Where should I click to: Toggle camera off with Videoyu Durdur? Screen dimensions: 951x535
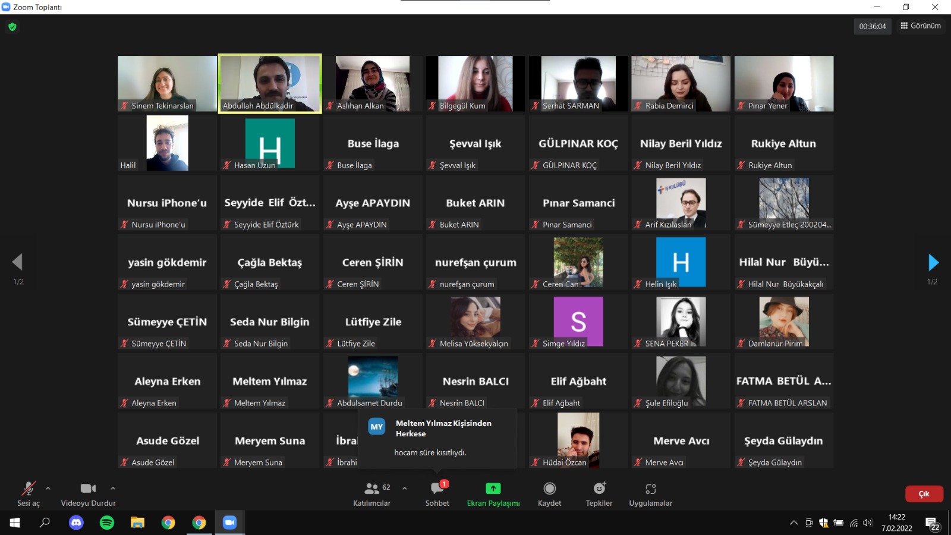[x=88, y=494]
